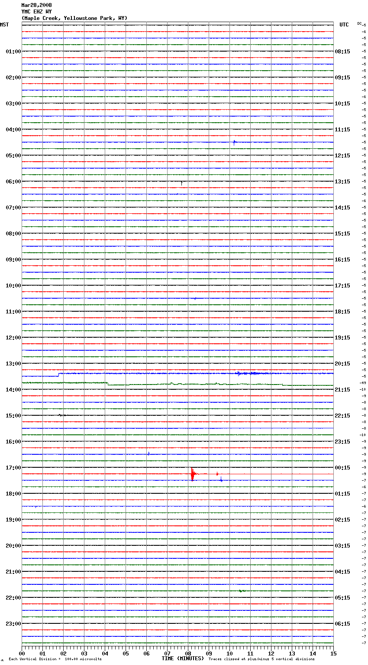Click the black wiggle on the 15:00 trace
Viewport: 368px width, 665px height.
[x=62, y=415]
